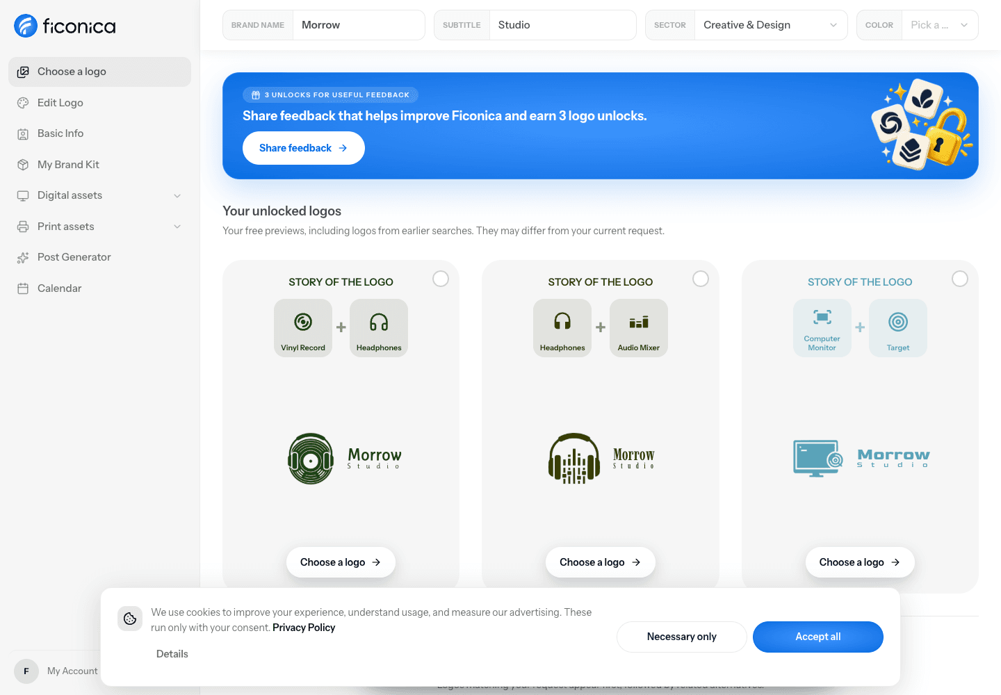The image size is (1001, 695).
Task: Open Basic Info in the sidebar
Action: click(99, 133)
